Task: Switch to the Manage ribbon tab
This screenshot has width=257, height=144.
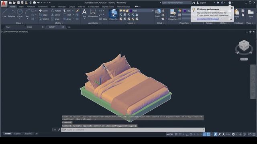Action: click(62, 7)
